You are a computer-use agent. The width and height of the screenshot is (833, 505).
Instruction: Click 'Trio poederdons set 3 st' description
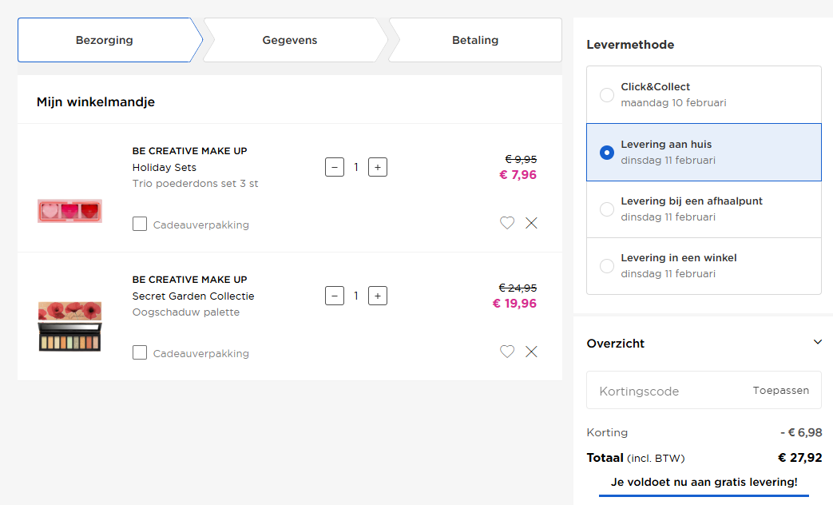coord(195,184)
